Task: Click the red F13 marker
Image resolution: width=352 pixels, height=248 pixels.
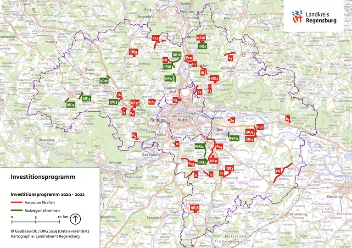Action: [x=191, y=164]
